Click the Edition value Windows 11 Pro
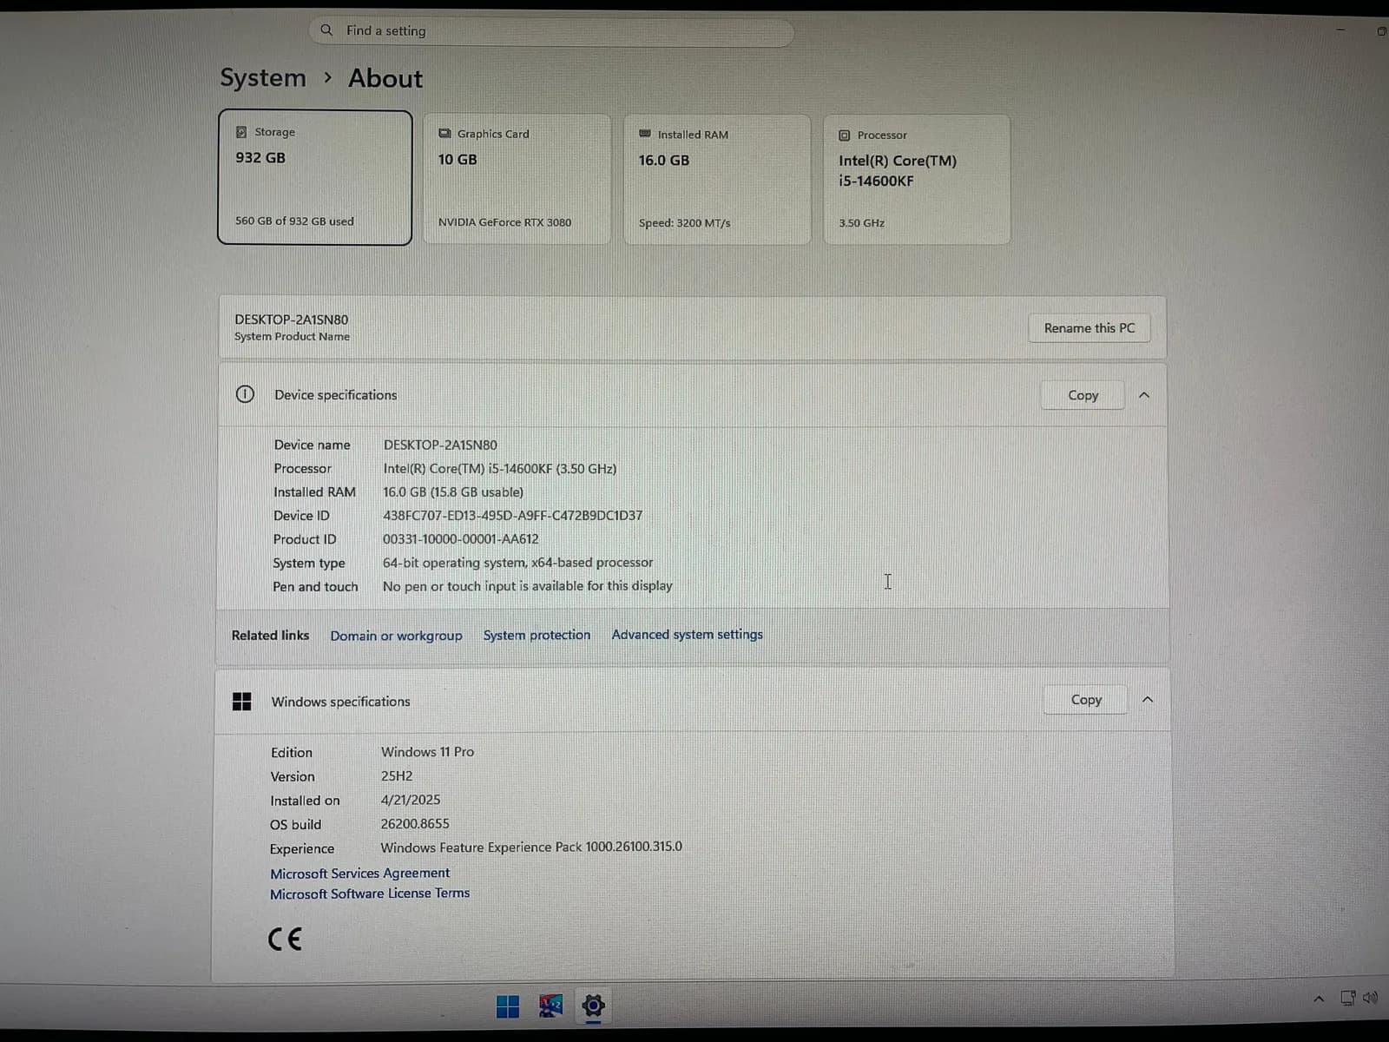This screenshot has height=1042, width=1389. pyautogui.click(x=427, y=752)
